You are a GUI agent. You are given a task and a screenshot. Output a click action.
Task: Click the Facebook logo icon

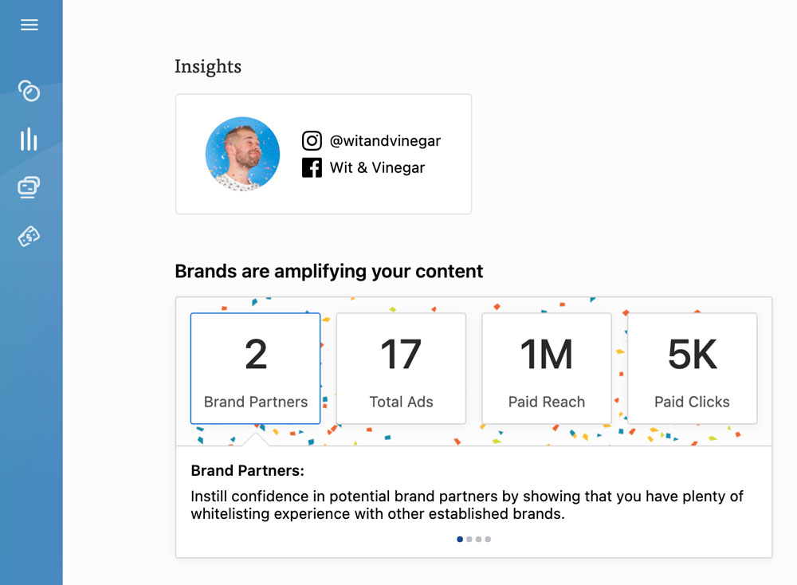pyautogui.click(x=312, y=167)
